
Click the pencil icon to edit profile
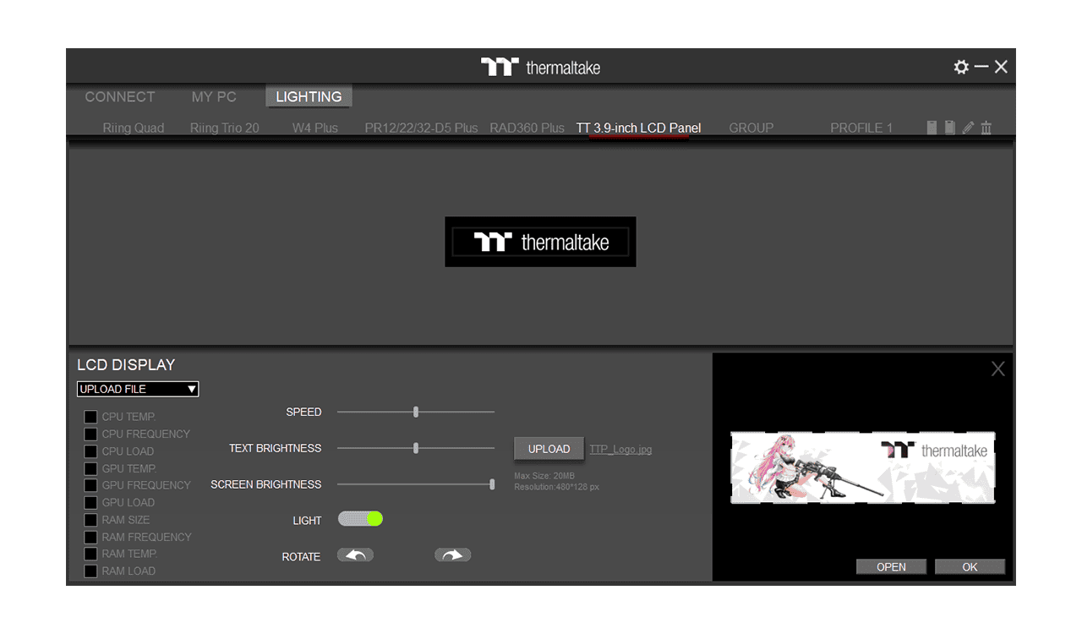[x=968, y=128]
